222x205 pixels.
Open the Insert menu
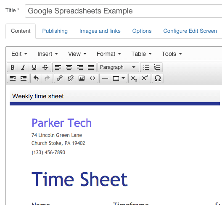48,54
